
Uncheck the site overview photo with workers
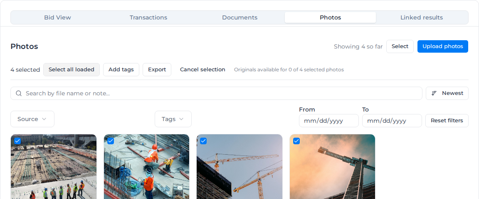point(17,141)
